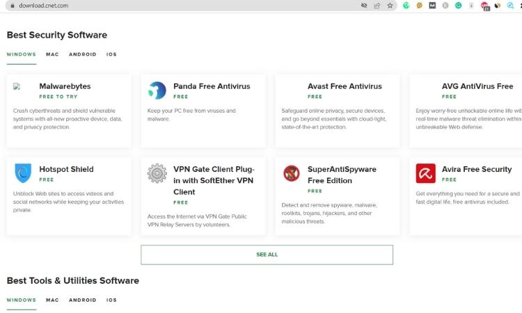The image size is (522, 313).
Task: Click 'Safeguard online privacy, secure devices' description
Action: click(x=334, y=119)
